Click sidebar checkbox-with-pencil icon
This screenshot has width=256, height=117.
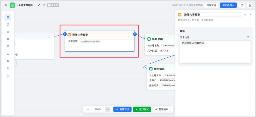(8, 68)
